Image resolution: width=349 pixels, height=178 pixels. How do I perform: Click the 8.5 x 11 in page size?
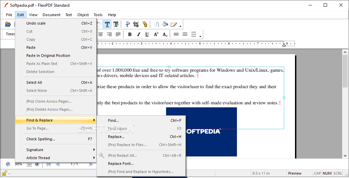pyautogui.click(x=261, y=173)
